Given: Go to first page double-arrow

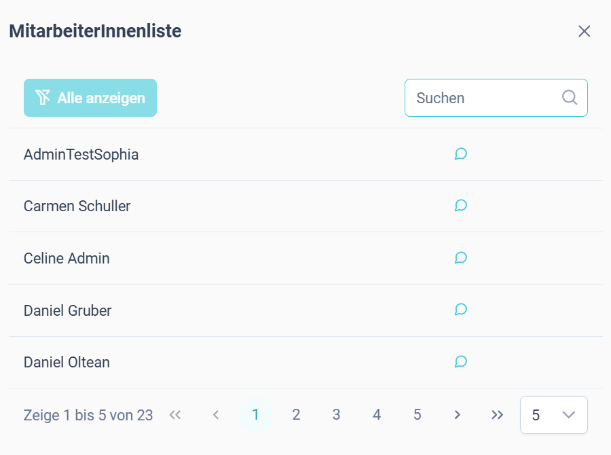Looking at the screenshot, I should [x=175, y=415].
